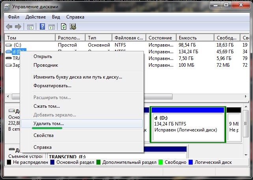
Task: Sort by the Емкость column header
Action: point(195,37)
